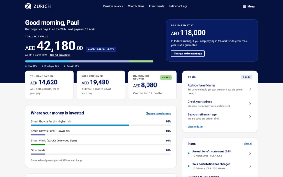283x177 pixels.
Task: Go to Contributions nav item
Action: click(136, 6)
